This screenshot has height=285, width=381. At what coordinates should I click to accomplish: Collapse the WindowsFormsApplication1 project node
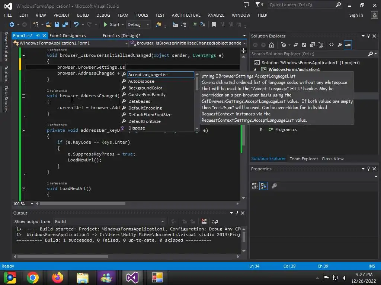255,69
